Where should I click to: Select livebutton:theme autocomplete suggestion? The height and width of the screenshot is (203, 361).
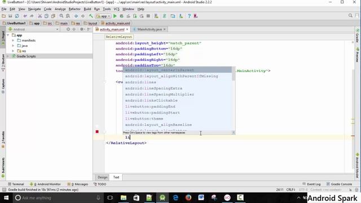(177, 118)
